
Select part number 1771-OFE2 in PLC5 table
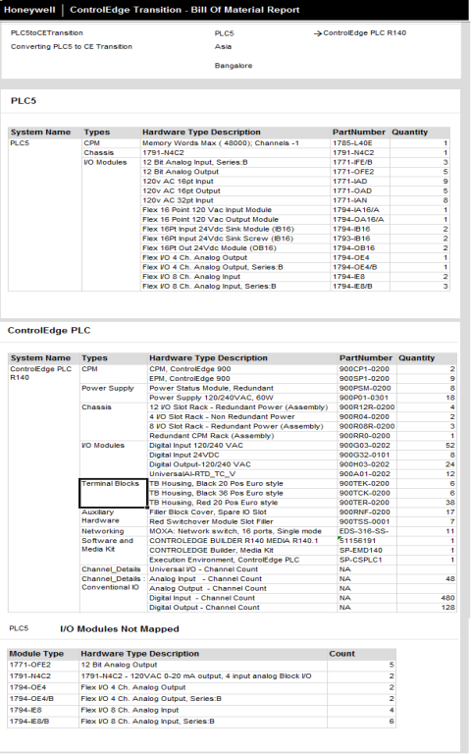353,172
